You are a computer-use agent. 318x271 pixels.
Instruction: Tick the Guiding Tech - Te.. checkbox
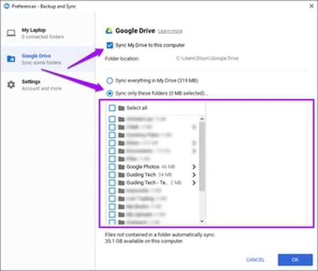click(112, 183)
